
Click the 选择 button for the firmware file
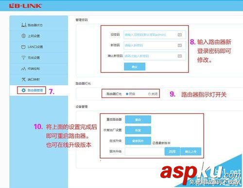click(x=172, y=152)
